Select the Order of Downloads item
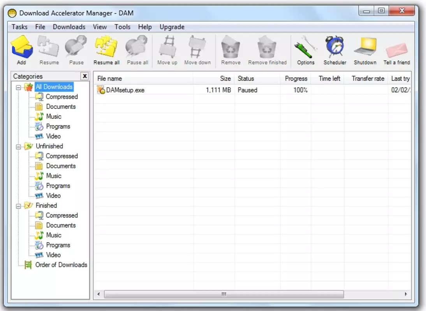This screenshot has width=426, height=311. pos(61,265)
